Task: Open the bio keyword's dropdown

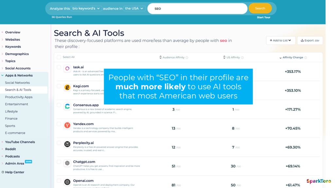Action: [86, 8]
